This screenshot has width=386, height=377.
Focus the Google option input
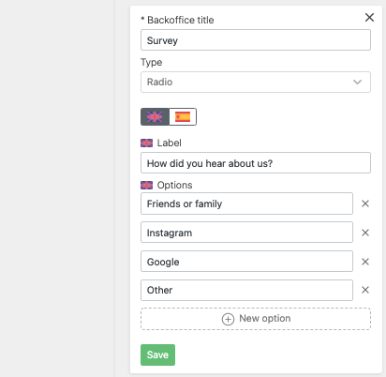tap(246, 262)
